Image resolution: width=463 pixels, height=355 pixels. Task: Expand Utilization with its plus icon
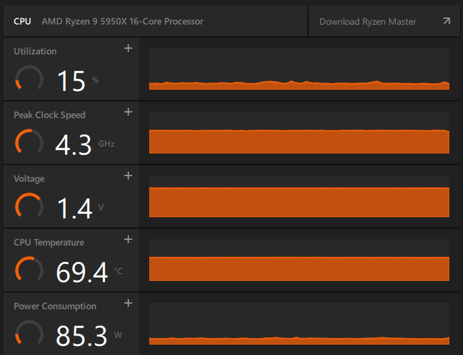point(128,48)
